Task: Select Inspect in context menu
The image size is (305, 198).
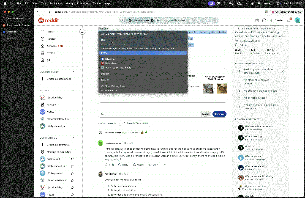Action: (143, 74)
